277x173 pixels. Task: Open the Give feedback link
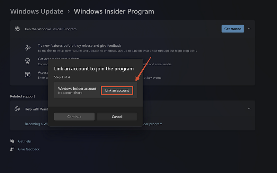tap(29, 149)
